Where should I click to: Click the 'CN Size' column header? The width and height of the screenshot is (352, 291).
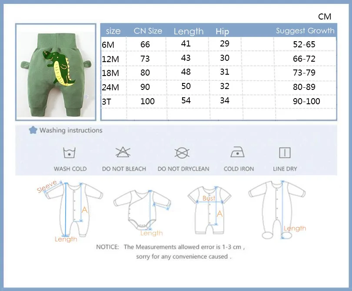click(x=148, y=31)
